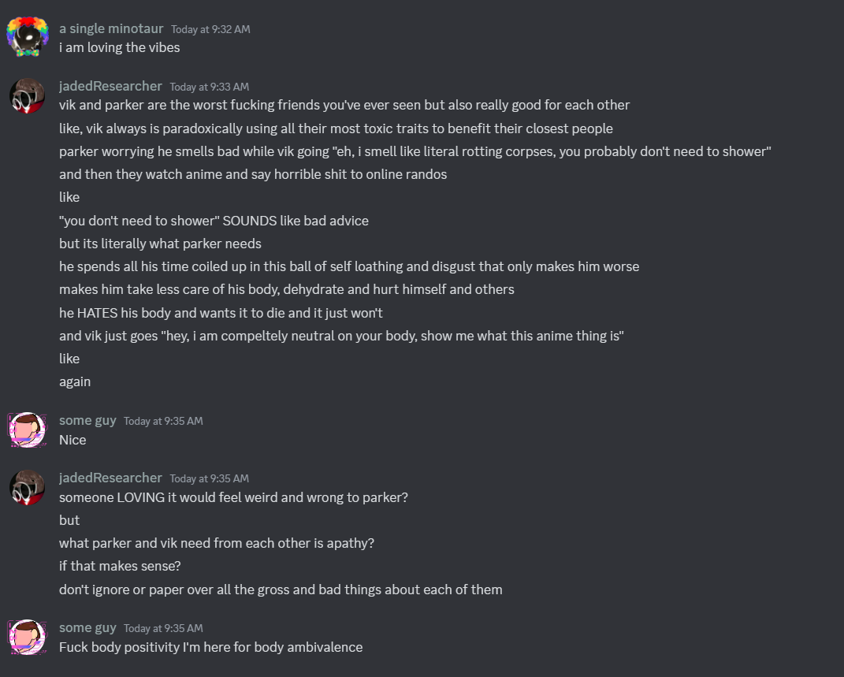Screen dimensions: 844x677
Task: Select the message "Nice" from some guy
Action: coord(73,440)
